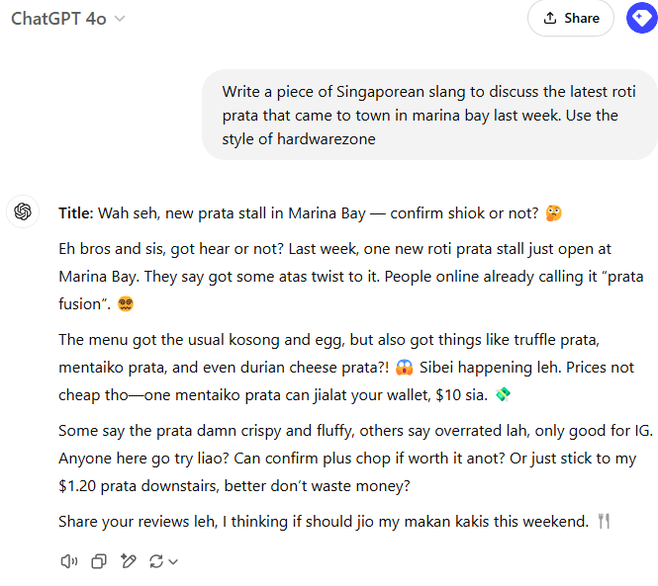Click the thinking face emoji in the title

(554, 212)
